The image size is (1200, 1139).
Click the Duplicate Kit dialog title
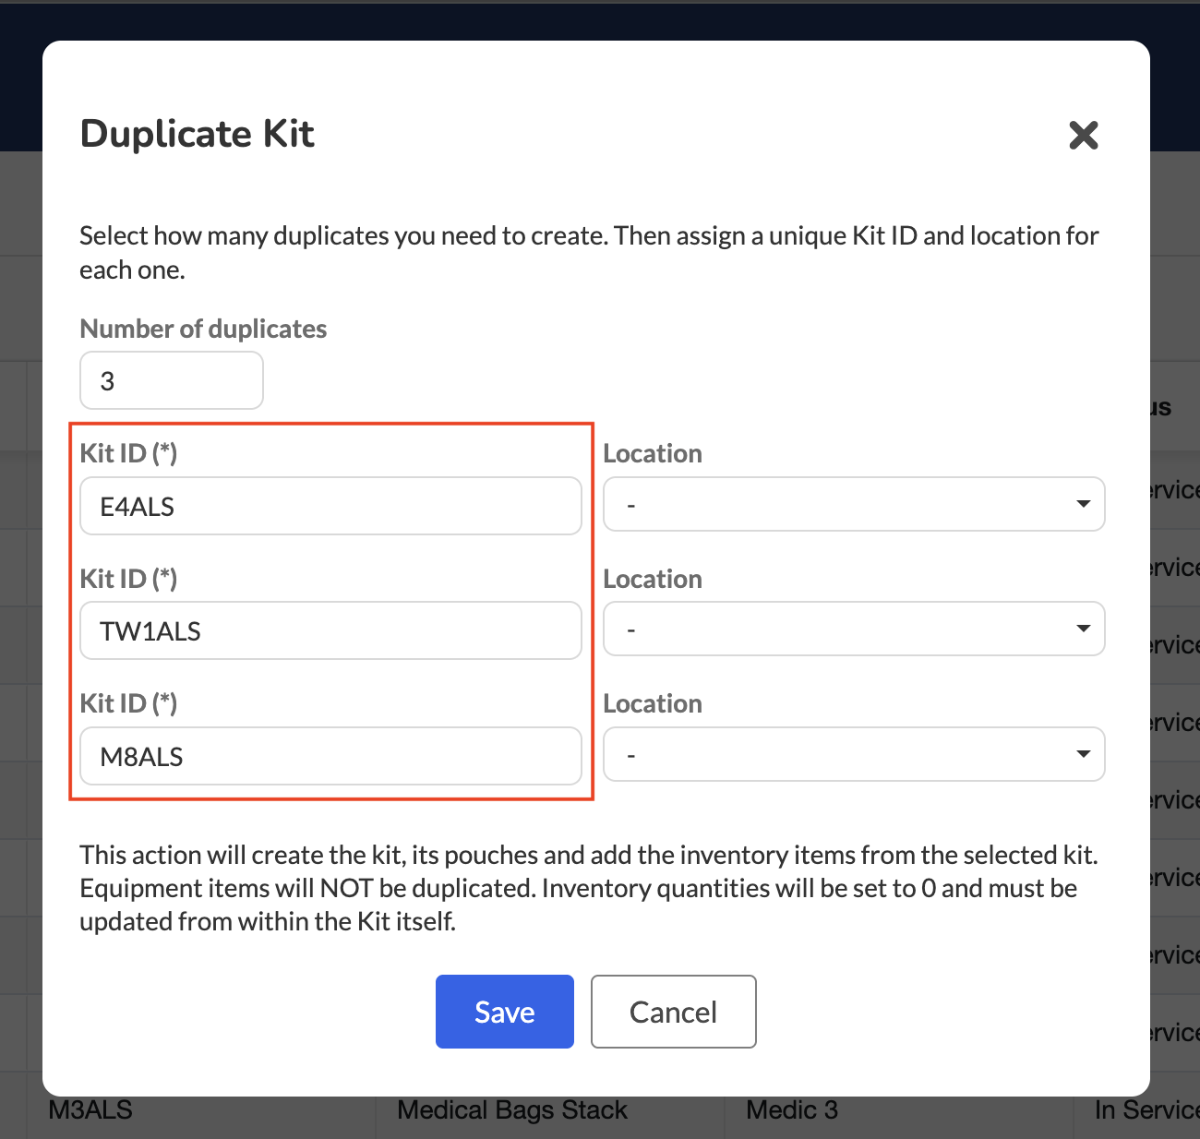[198, 134]
